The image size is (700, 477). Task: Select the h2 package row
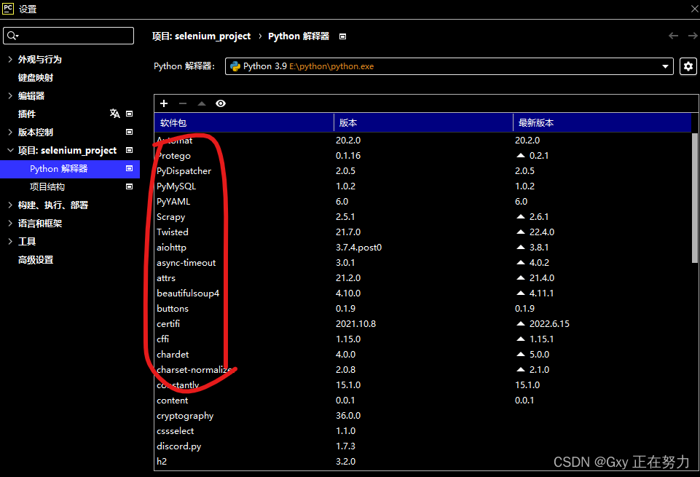(x=422, y=462)
